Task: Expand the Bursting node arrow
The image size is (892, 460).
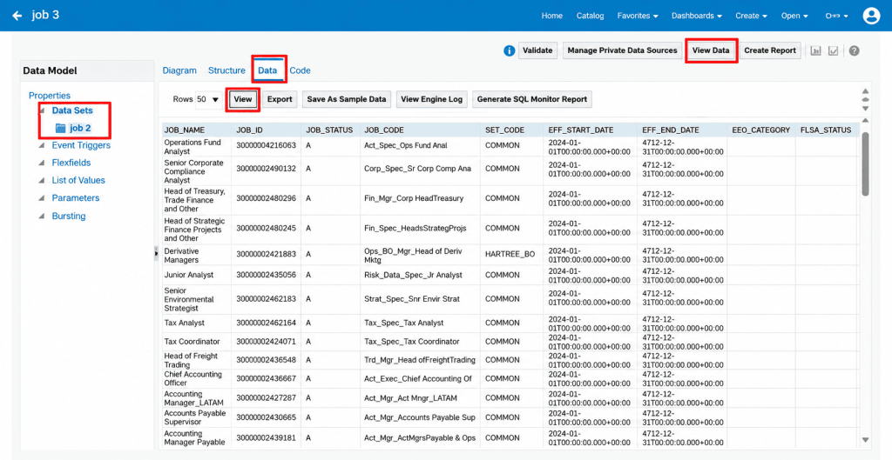Action: click(41, 217)
